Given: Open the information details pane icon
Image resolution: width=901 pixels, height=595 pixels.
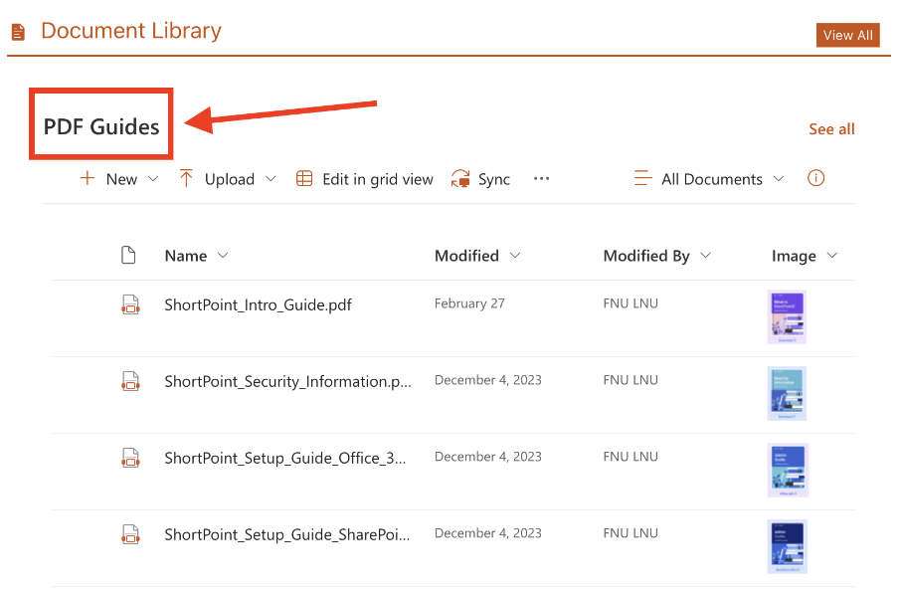Looking at the screenshot, I should pyautogui.click(x=815, y=178).
